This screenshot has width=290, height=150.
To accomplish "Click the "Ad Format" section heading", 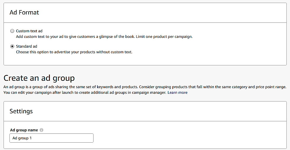I will (x=24, y=12).
